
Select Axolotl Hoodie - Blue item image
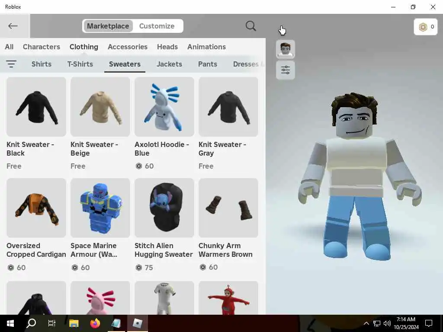point(164,107)
